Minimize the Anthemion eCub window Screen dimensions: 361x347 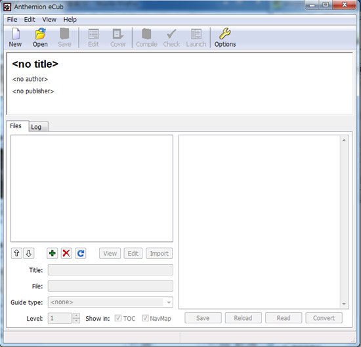(312, 5)
